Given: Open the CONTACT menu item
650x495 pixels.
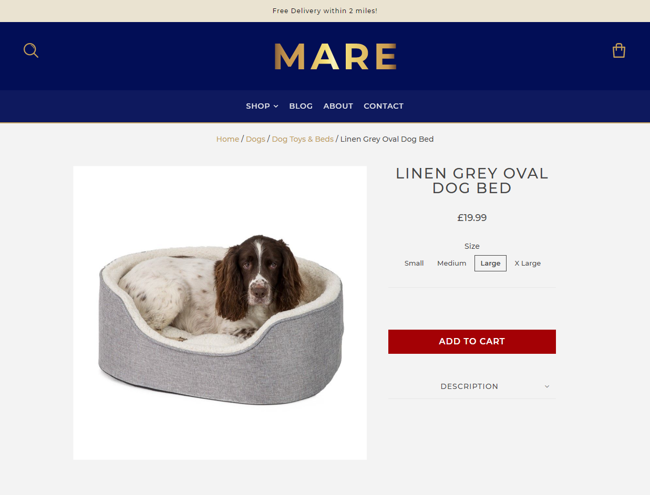Looking at the screenshot, I should click(384, 106).
